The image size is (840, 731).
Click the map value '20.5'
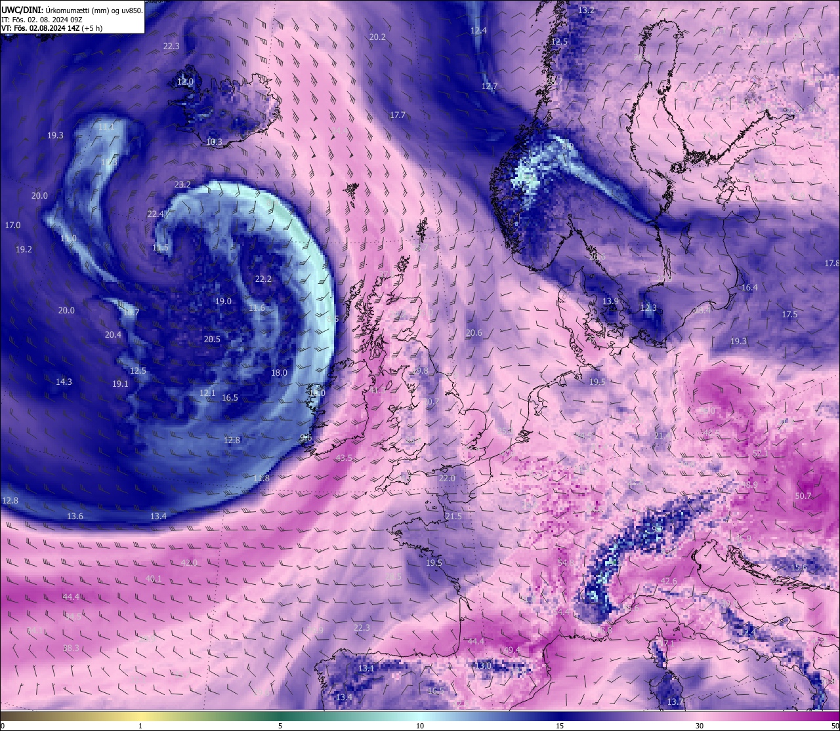[212, 340]
